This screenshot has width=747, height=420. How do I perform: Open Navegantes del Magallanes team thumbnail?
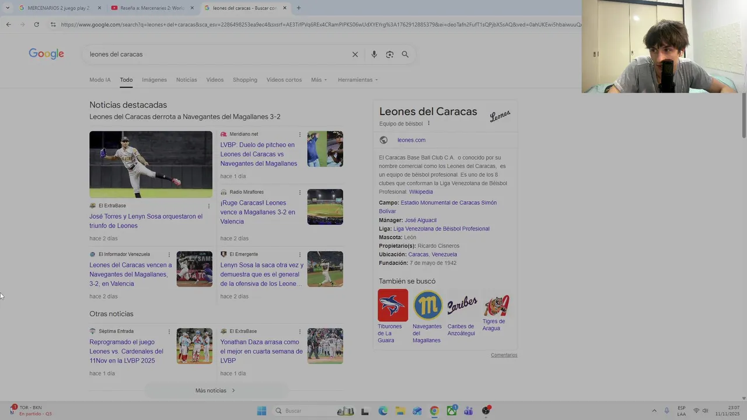click(x=428, y=305)
